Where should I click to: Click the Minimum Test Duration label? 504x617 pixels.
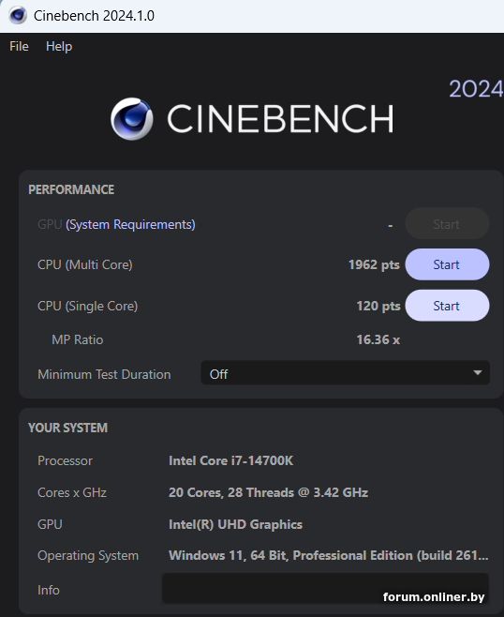104,374
